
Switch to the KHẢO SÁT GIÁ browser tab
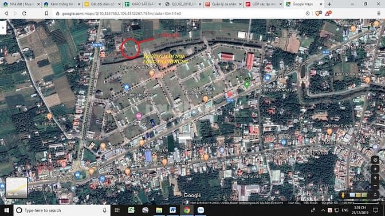click(143, 4)
